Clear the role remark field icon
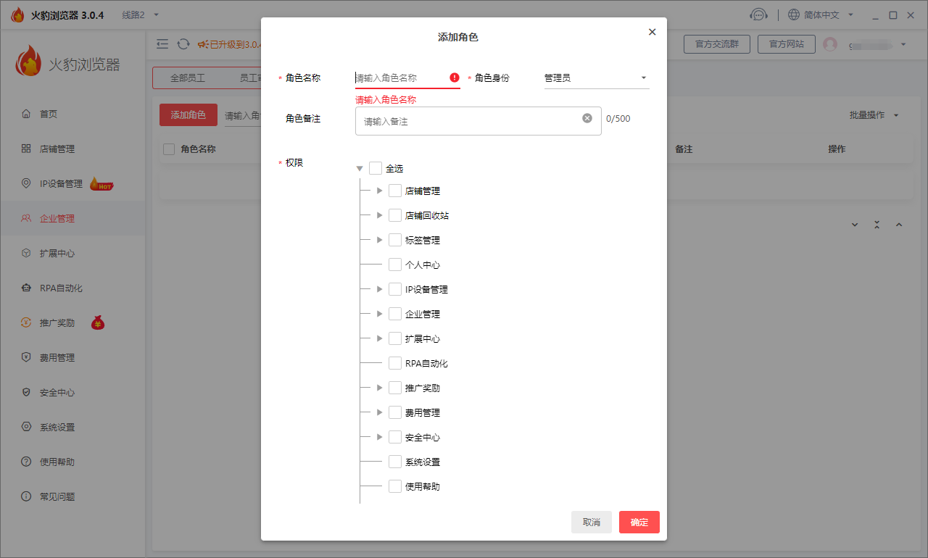The height and width of the screenshot is (558, 928). (587, 118)
